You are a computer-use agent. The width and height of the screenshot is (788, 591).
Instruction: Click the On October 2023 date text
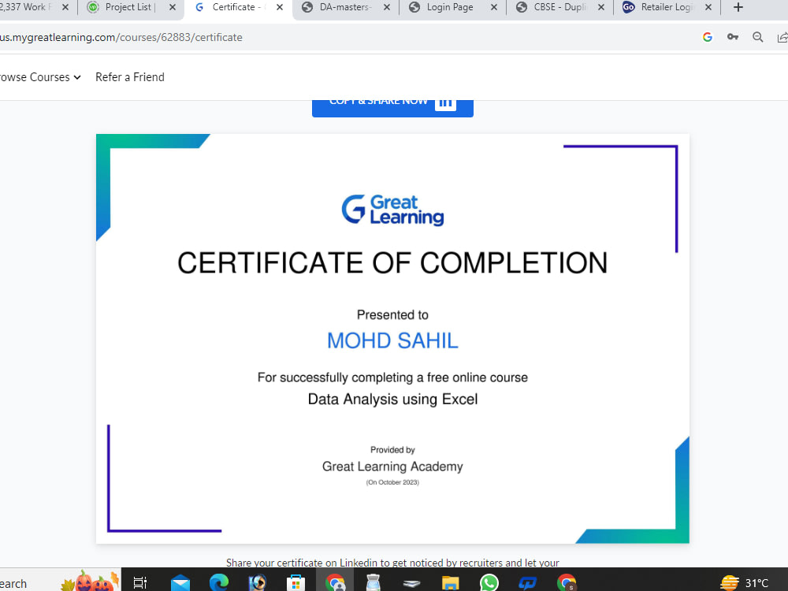point(392,482)
